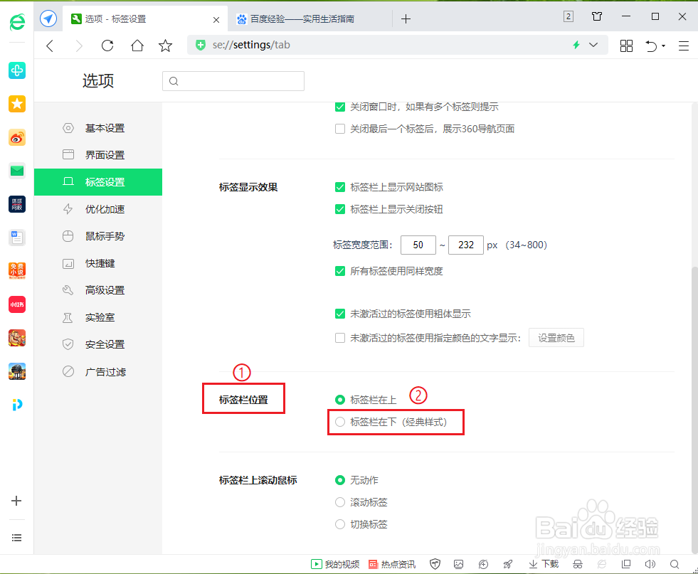Viewport: 698px width, 574px height.
Task: Select 标签栏在下（经典样式）option
Action: pos(339,421)
